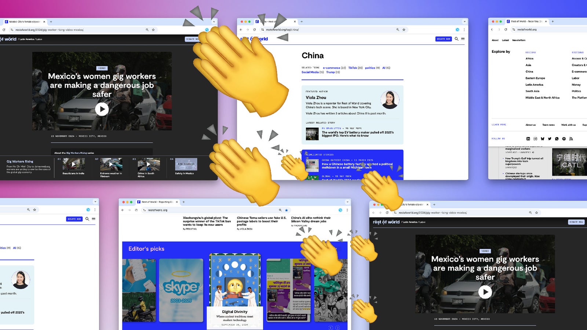
Task: Open the hamburger menu in the bottom-left window
Action: pos(94,219)
